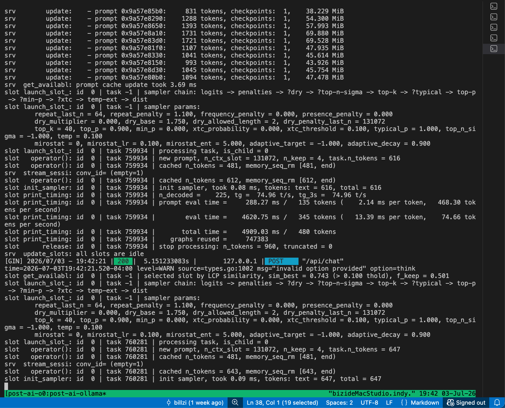Click the 'task.n_tokens = 616' text

click(364, 158)
